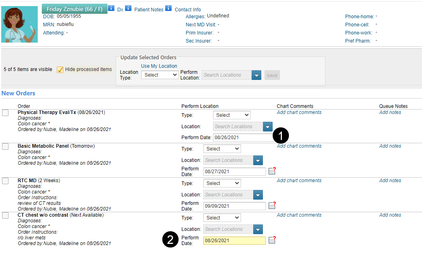This screenshot has width=422, height=254.
Task: Open Location Type dropdown in Update Selected Orders
Action: pos(159,75)
